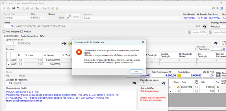Click the Buscar search button
The image size is (226, 111).
pos(73,17)
